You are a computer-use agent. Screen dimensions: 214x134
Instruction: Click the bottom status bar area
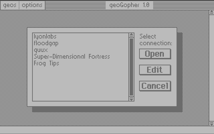(x=107, y=130)
